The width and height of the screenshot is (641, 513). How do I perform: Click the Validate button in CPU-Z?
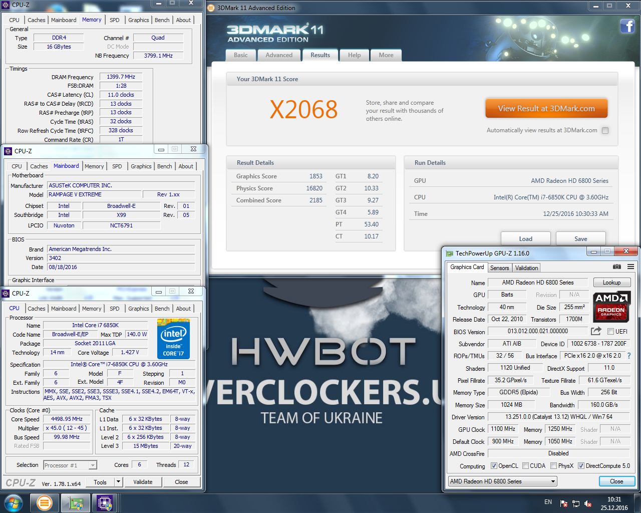[143, 482]
